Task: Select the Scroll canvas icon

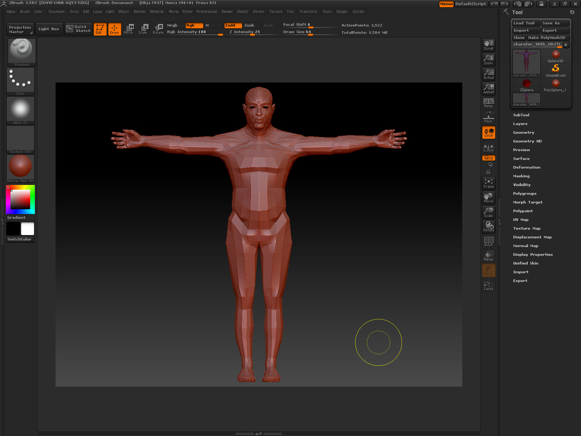Action: pos(488,45)
